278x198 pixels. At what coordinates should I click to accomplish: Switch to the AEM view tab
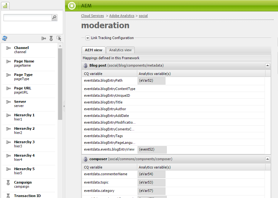click(94, 50)
